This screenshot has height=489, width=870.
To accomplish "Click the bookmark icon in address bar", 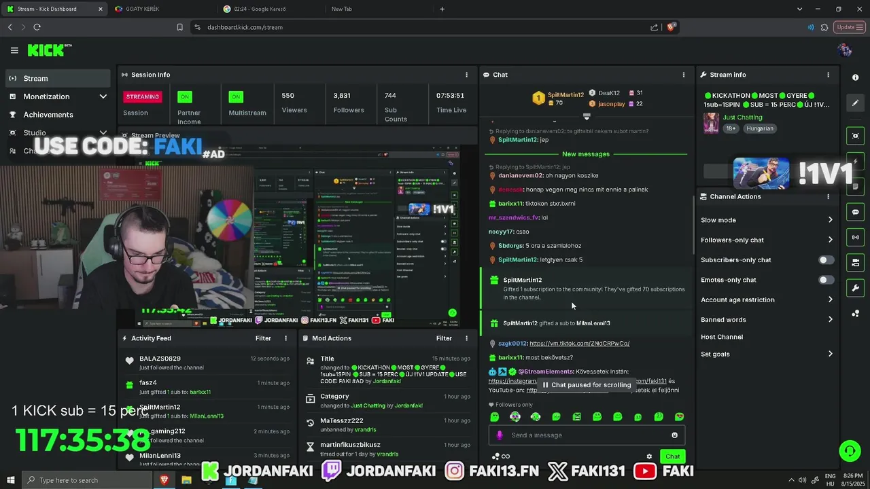I will click(x=179, y=27).
